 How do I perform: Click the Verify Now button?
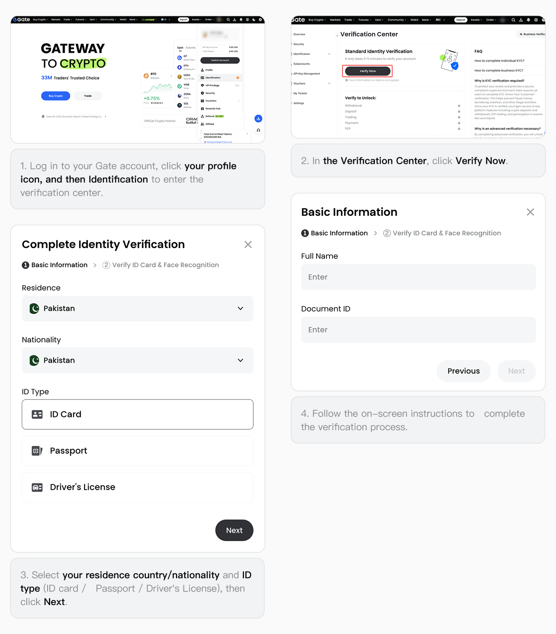point(367,71)
